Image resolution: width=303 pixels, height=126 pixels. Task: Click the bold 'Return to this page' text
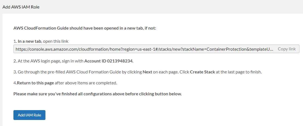point(36,83)
